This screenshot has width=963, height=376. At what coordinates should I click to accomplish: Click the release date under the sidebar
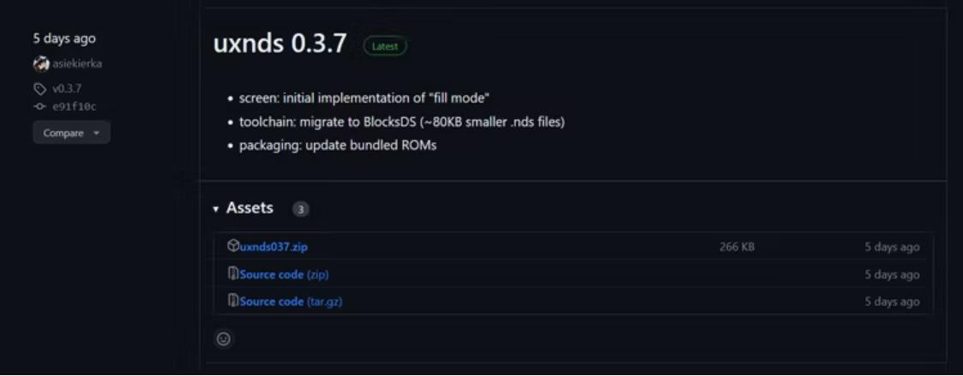[64, 39]
